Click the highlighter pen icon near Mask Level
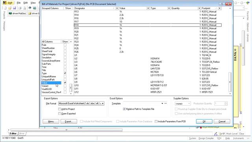 [x=216, y=134]
